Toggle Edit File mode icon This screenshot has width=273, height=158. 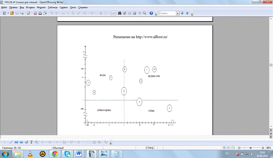pos(29,13)
